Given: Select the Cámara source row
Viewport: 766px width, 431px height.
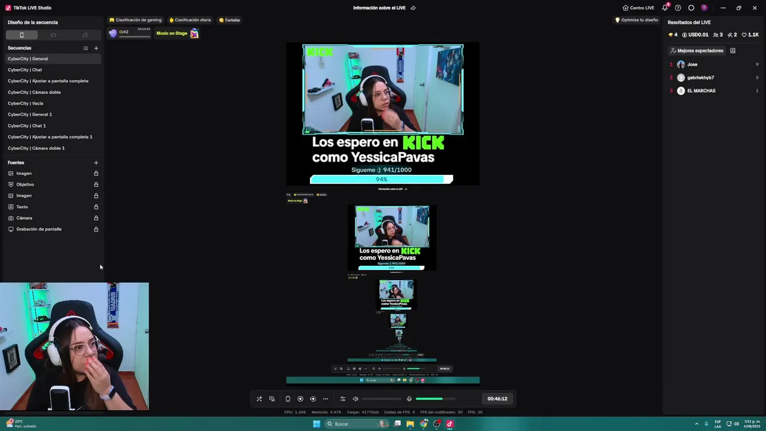Looking at the screenshot, I should (53, 218).
